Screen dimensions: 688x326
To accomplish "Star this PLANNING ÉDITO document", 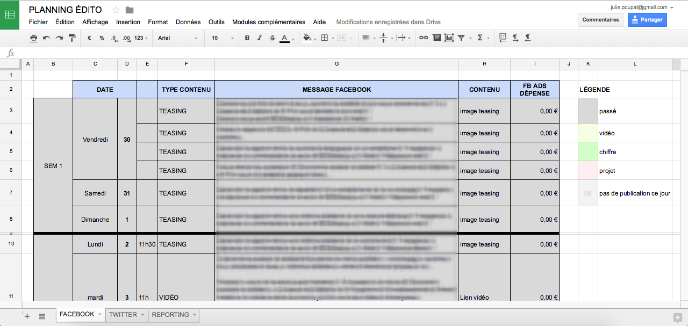I will pos(116,10).
